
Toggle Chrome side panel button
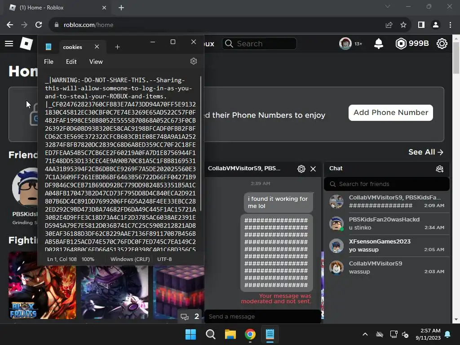click(x=421, y=25)
